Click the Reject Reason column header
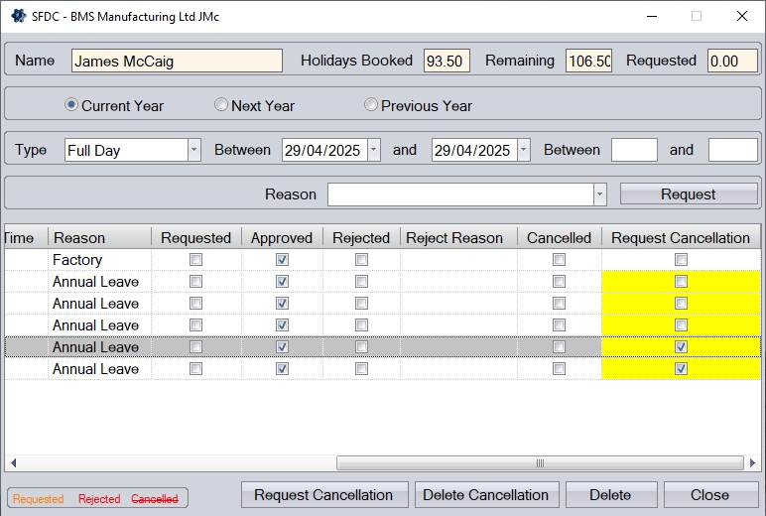Screen dimensions: 766x516 (454, 238)
